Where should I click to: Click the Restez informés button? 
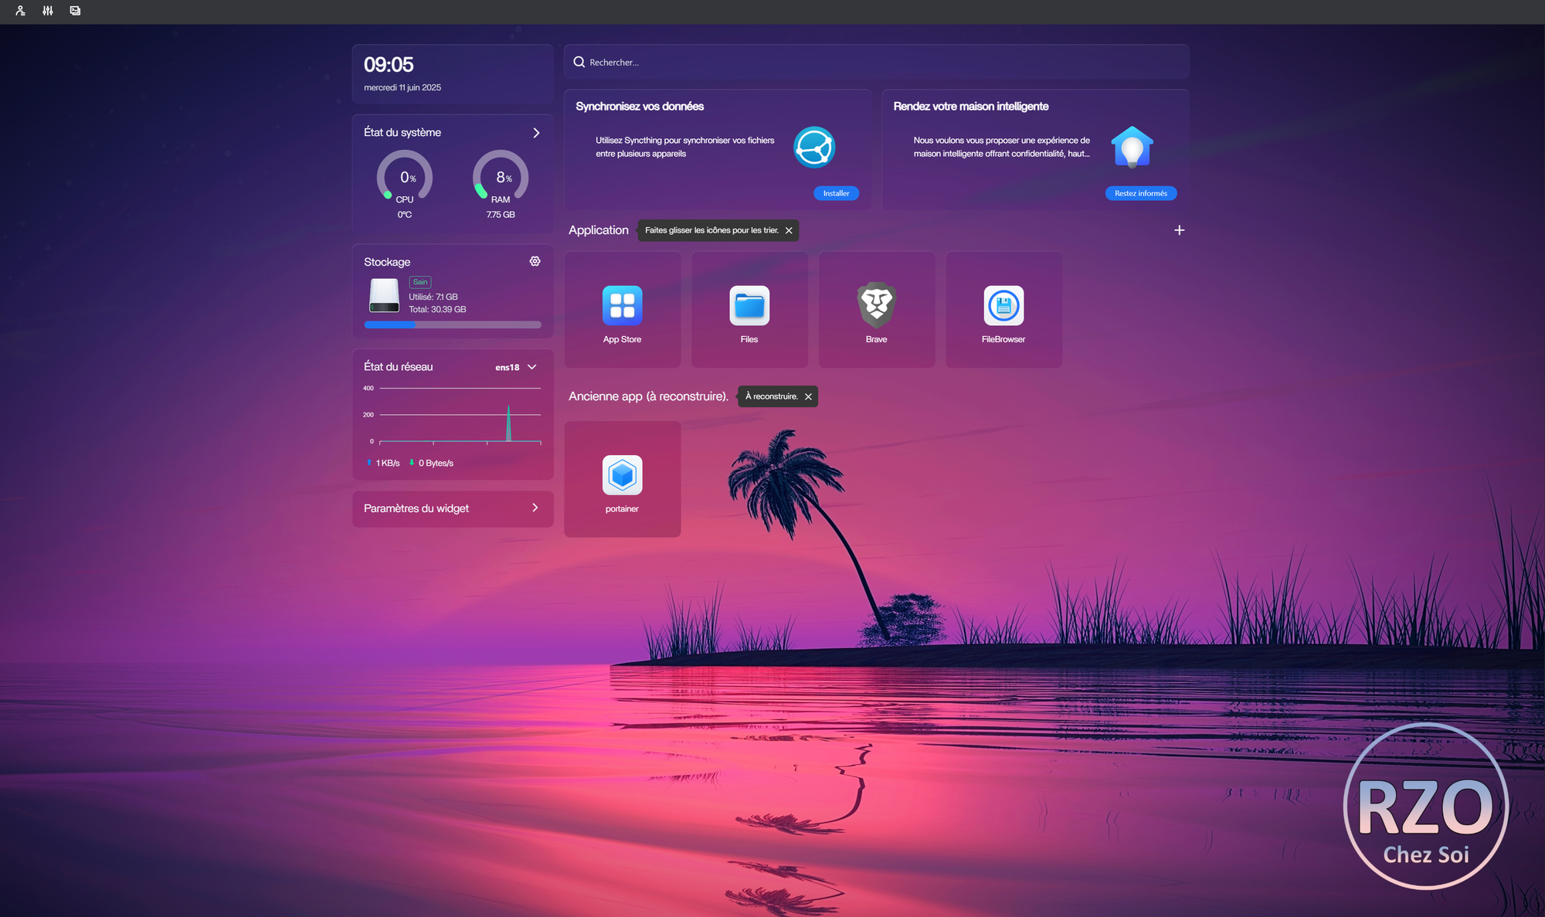pos(1140,193)
